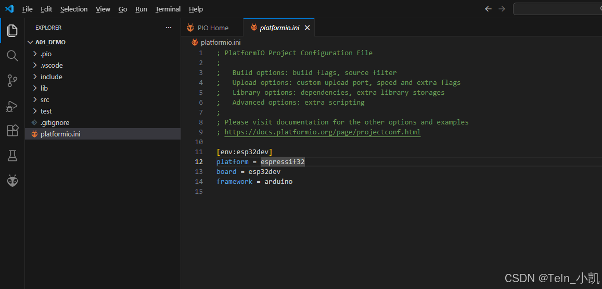Open the PlatformIO alien icon view

(x=12, y=181)
